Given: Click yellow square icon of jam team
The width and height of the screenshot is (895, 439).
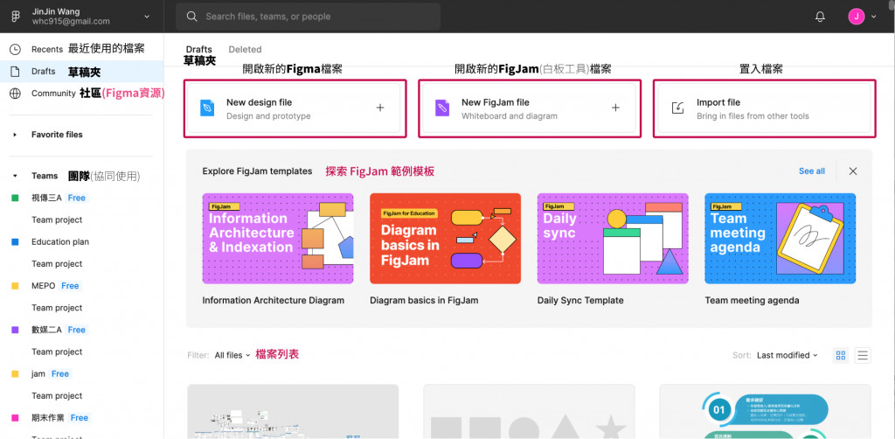Looking at the screenshot, I should tap(16, 374).
